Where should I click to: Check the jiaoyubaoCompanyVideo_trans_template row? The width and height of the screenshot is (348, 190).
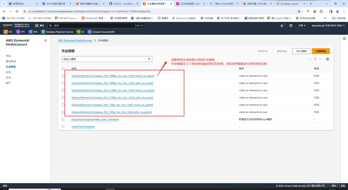63,119
